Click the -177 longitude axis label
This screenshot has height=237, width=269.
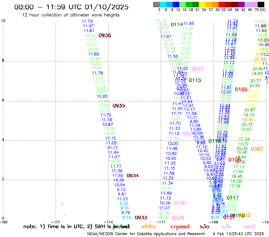point(56,222)
